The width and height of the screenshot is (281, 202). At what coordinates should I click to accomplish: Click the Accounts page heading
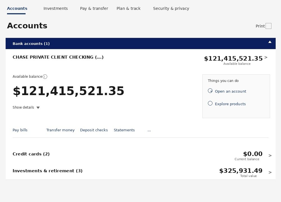click(x=27, y=26)
